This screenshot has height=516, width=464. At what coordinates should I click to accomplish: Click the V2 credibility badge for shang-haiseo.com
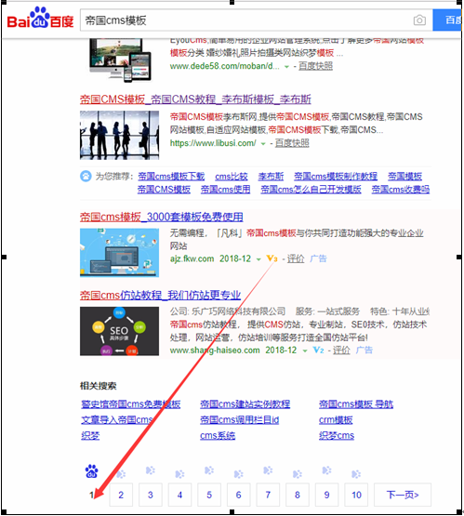click(318, 350)
